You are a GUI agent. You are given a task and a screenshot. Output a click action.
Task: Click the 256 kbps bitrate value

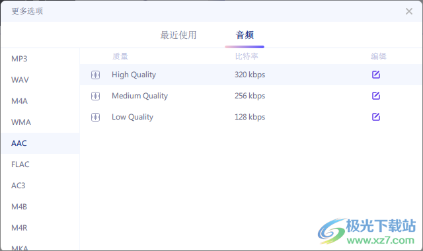point(250,96)
